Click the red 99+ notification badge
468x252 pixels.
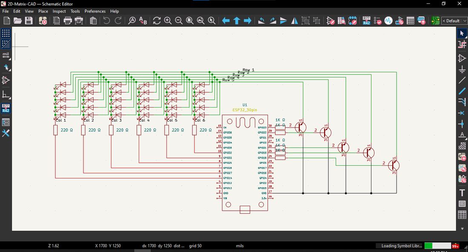pos(456,246)
